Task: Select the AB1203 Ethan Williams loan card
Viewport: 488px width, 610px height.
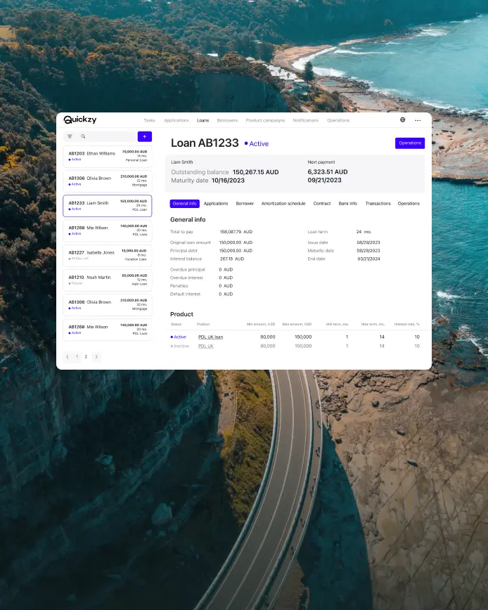Action: (x=108, y=157)
